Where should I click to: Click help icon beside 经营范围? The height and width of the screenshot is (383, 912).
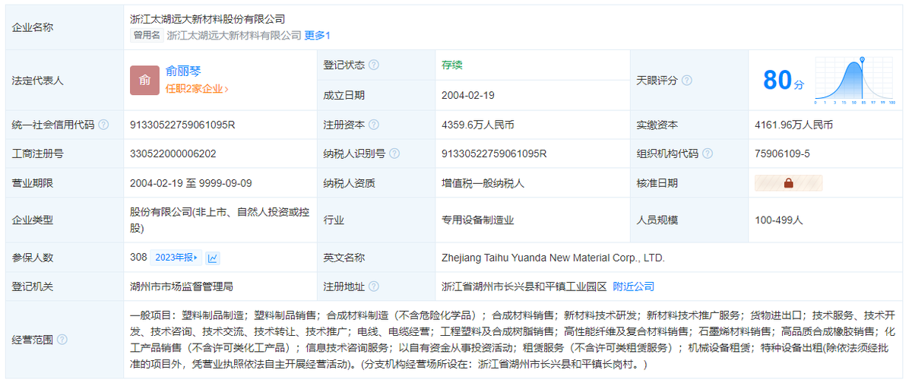click(x=62, y=340)
